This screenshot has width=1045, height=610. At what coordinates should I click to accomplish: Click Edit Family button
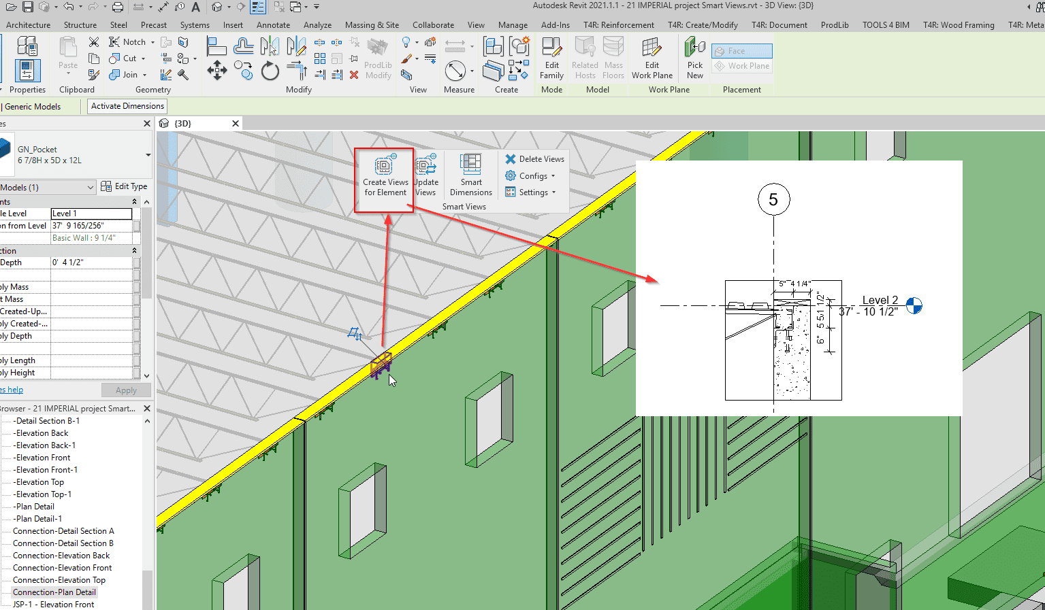[x=551, y=58]
